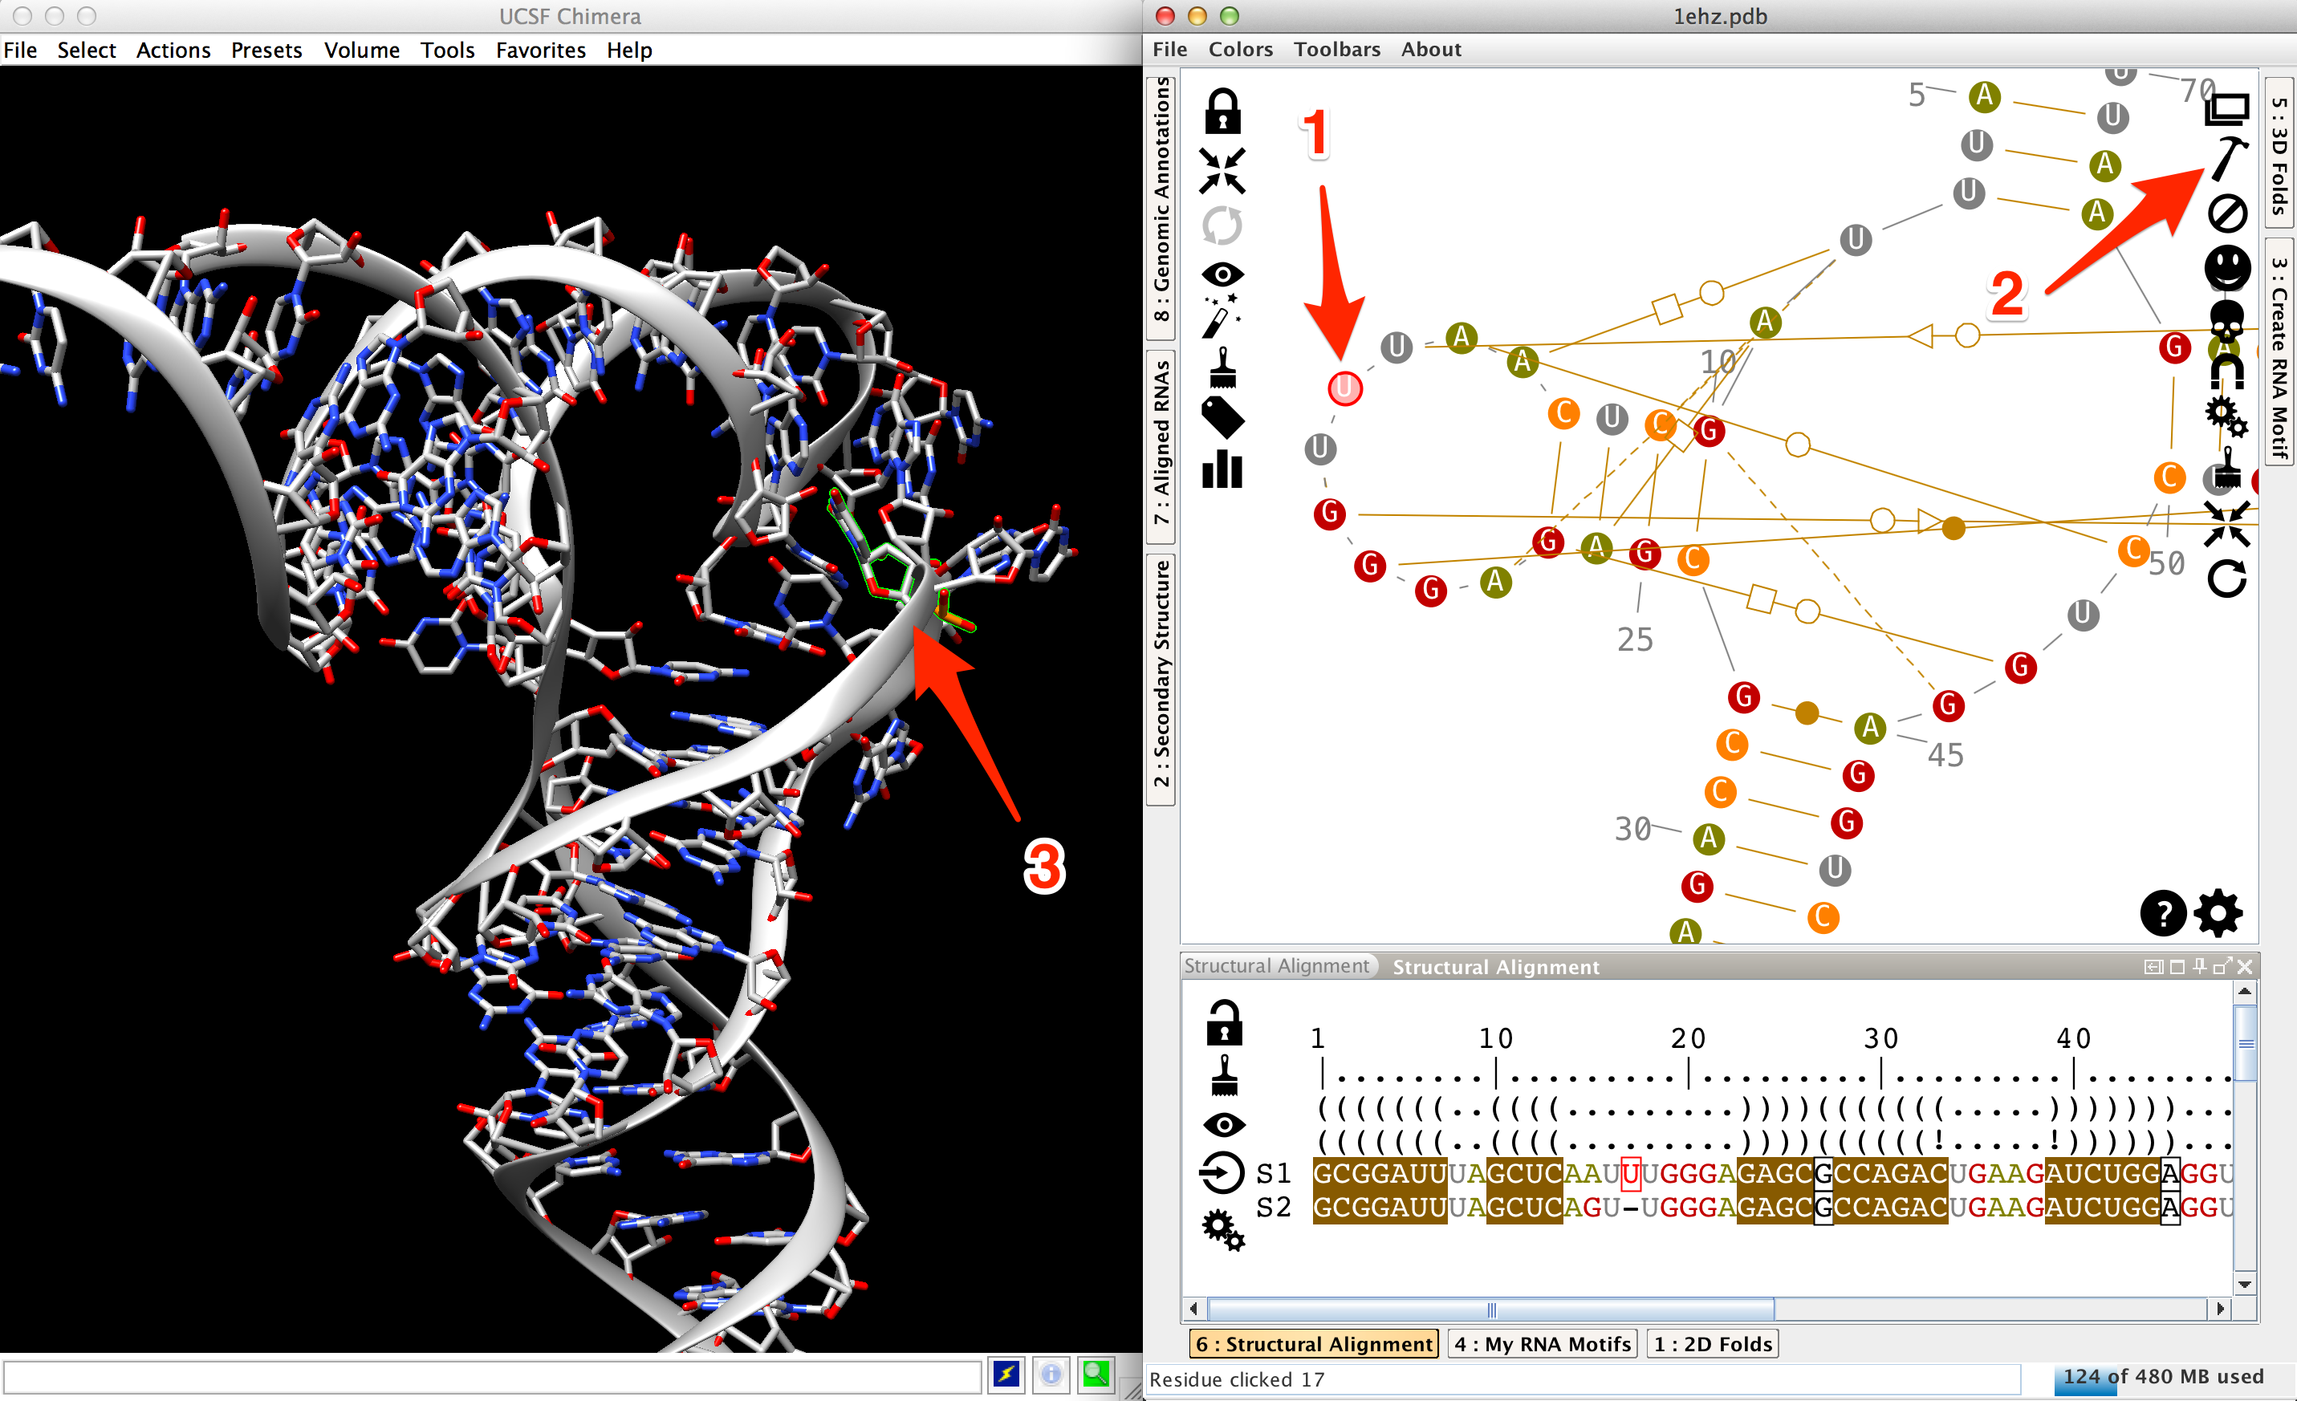This screenshot has height=1401, width=2297.
Task: Switch to 6 : Structural Alignment tab
Action: (1314, 1344)
